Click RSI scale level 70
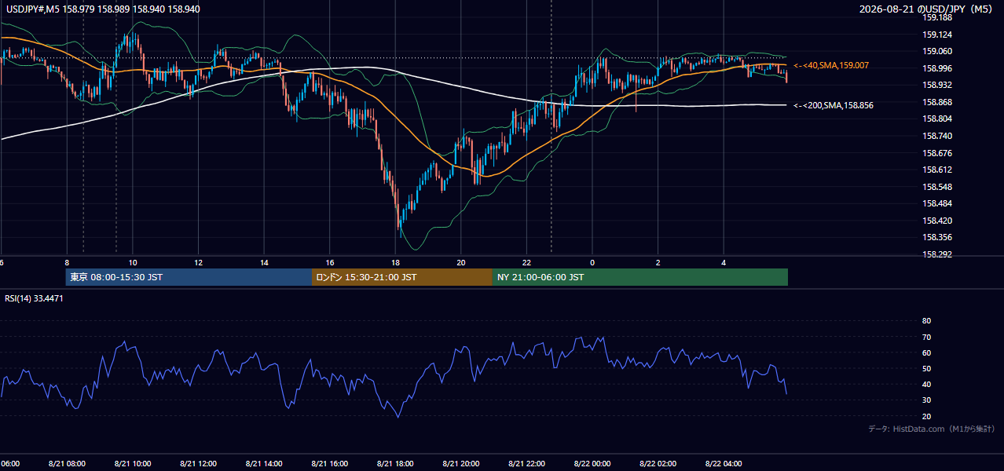Screen dimensions: 1004x471 (926, 337)
